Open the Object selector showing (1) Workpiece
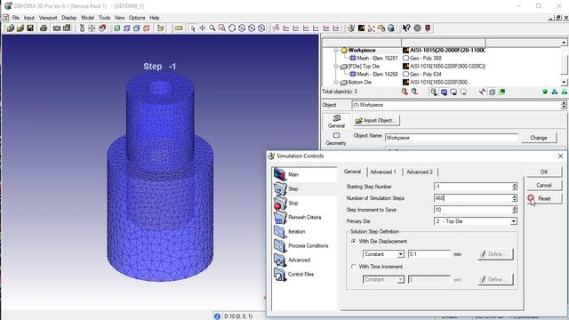The image size is (569, 320). tap(459, 105)
